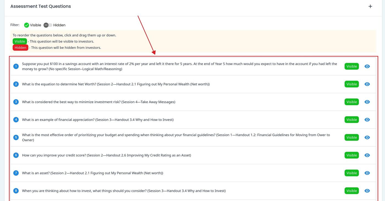Enable the Hidden filter switch

[x=48, y=25]
